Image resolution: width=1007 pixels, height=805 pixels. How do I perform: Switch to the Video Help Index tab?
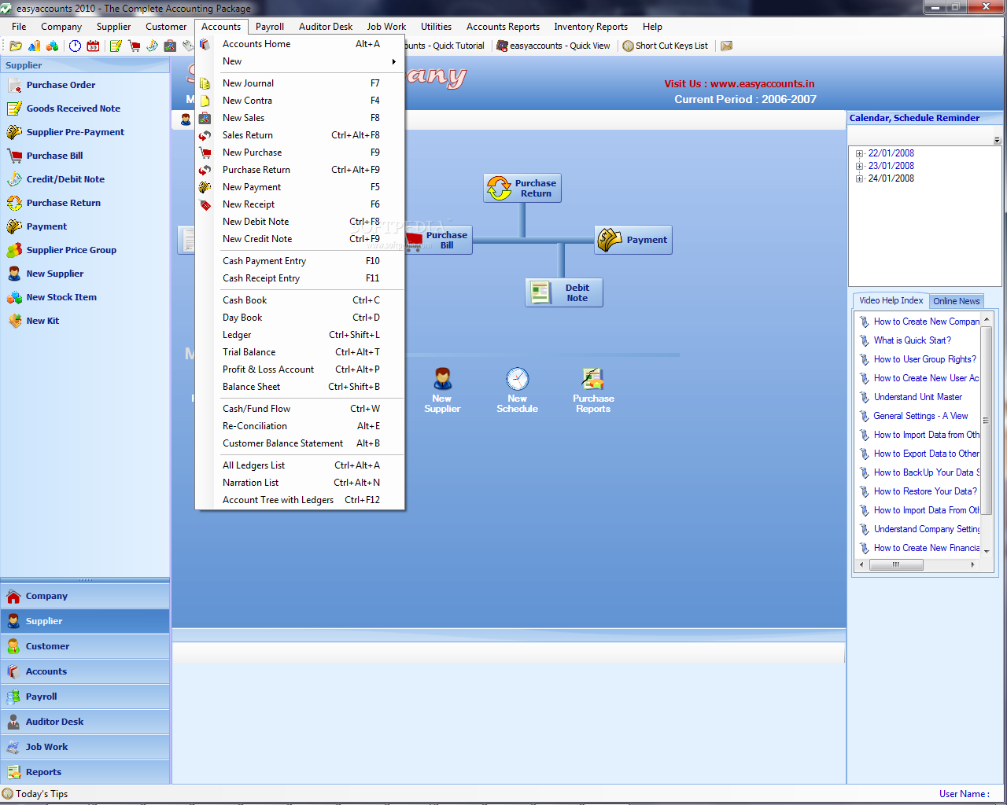(891, 300)
